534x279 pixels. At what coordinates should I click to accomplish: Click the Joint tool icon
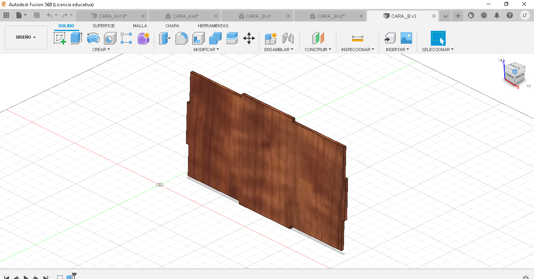288,38
